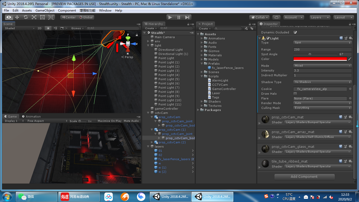Viewport: 359px width, 202px height.
Task: Click Project search-by-type icon
Action: 246,28
